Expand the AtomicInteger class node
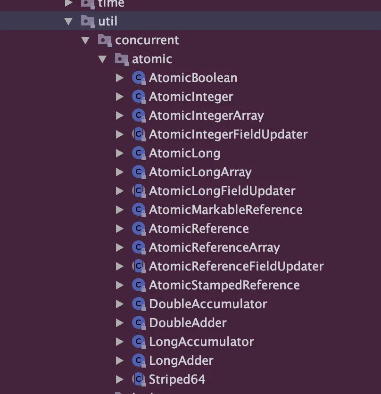The image size is (381, 394). (120, 97)
